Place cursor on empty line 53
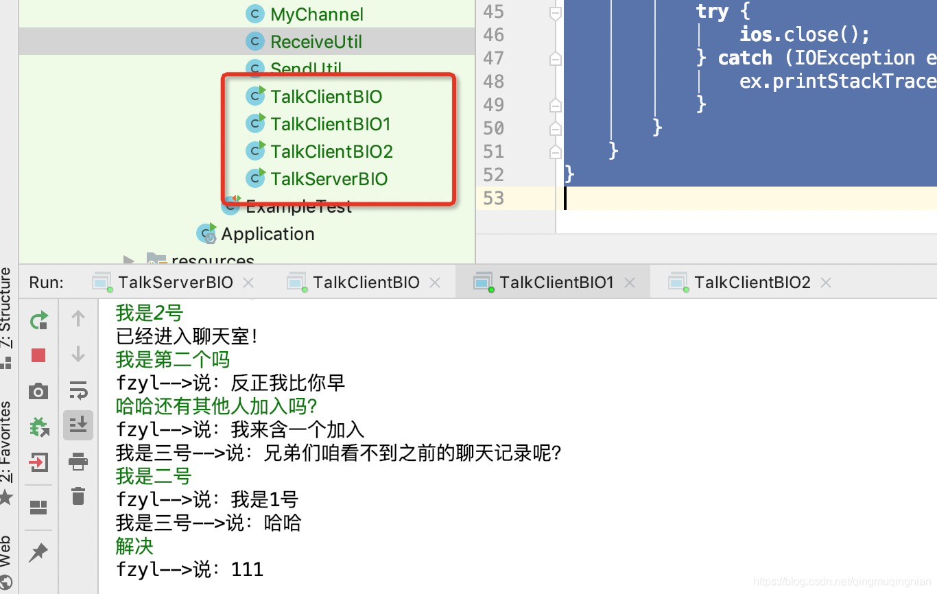Image resolution: width=937 pixels, height=594 pixels. click(x=750, y=198)
